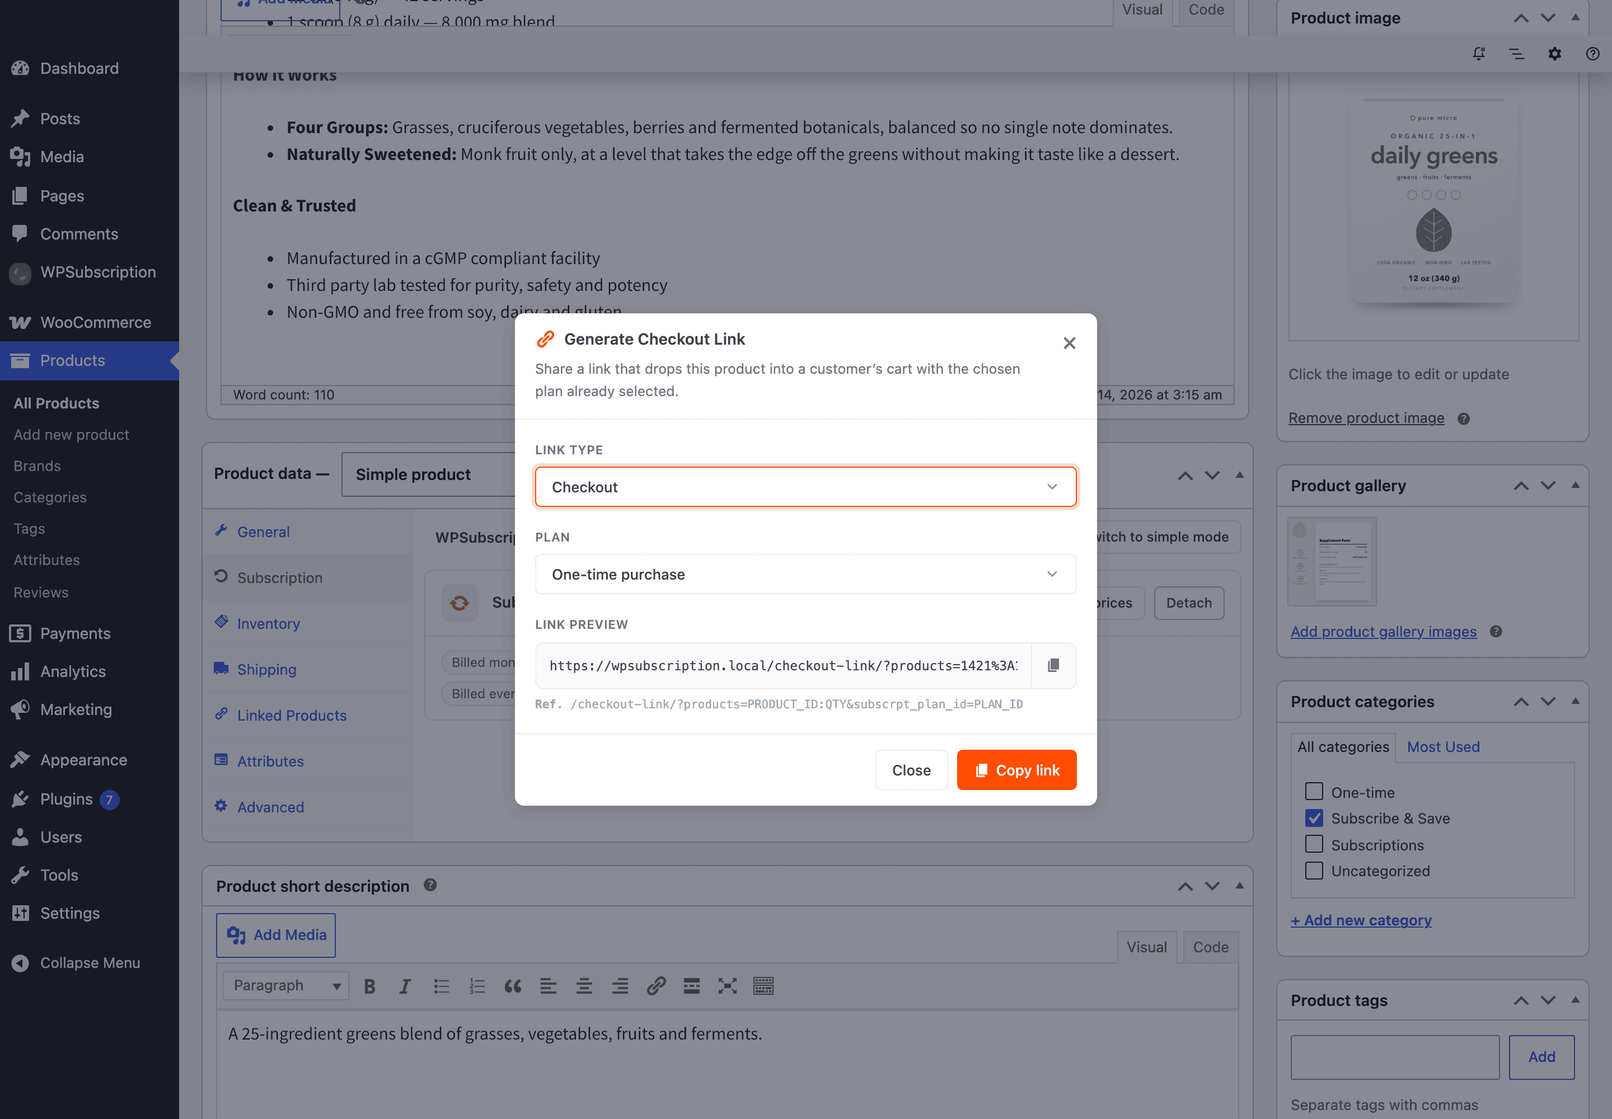
Task: Click Add Media in short description
Action: pos(276,934)
